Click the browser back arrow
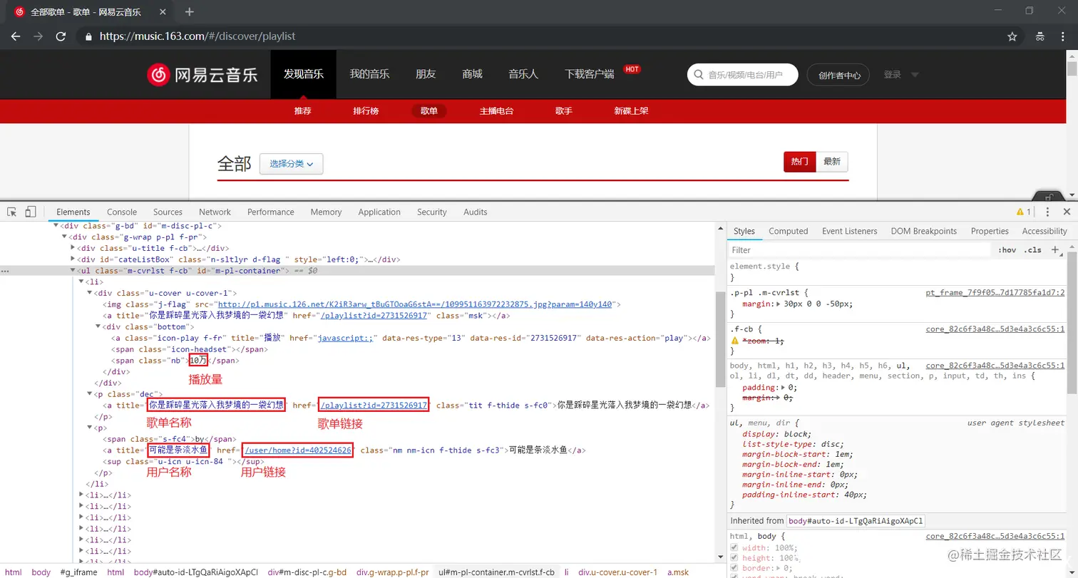 click(x=16, y=36)
